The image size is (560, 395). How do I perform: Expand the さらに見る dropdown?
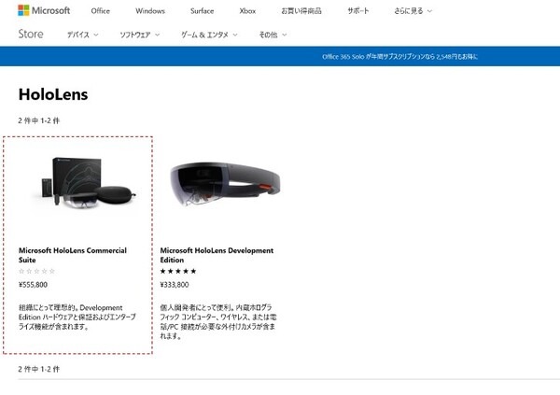414,11
